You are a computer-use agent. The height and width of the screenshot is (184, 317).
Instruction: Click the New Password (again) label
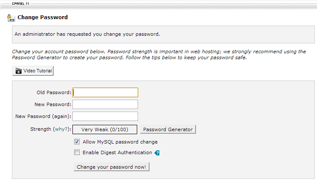click(43, 116)
